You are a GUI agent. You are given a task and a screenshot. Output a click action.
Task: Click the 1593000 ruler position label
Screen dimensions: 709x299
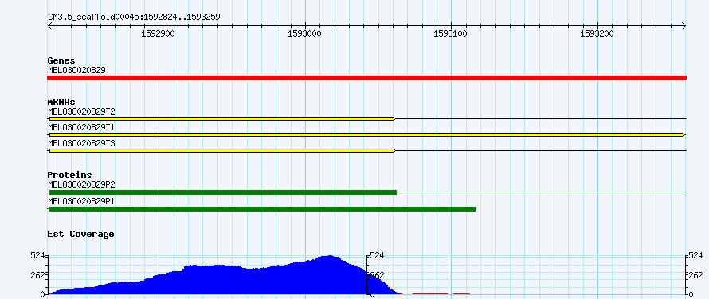tap(305, 33)
